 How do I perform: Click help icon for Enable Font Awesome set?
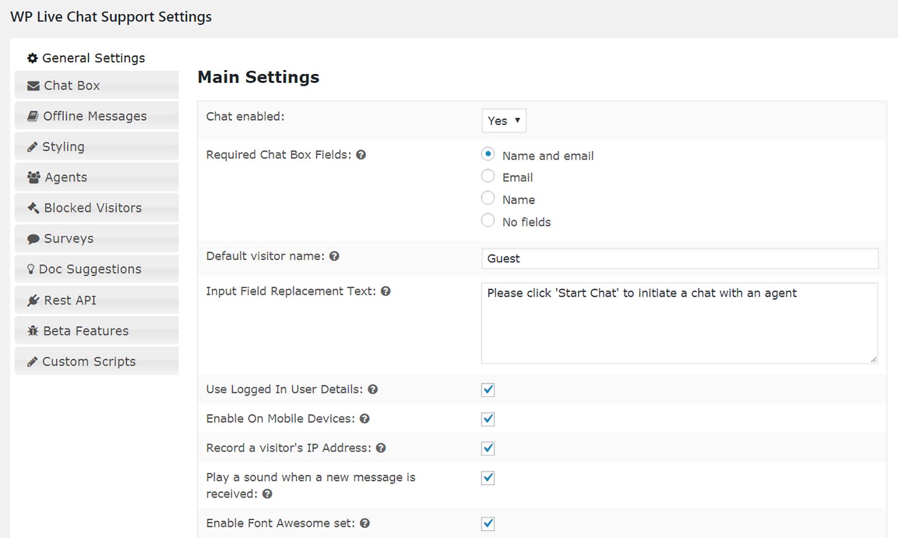(365, 523)
